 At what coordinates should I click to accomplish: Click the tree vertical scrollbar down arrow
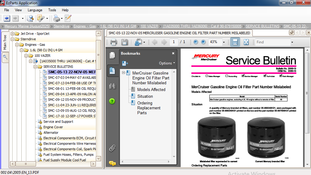click(x=98, y=159)
